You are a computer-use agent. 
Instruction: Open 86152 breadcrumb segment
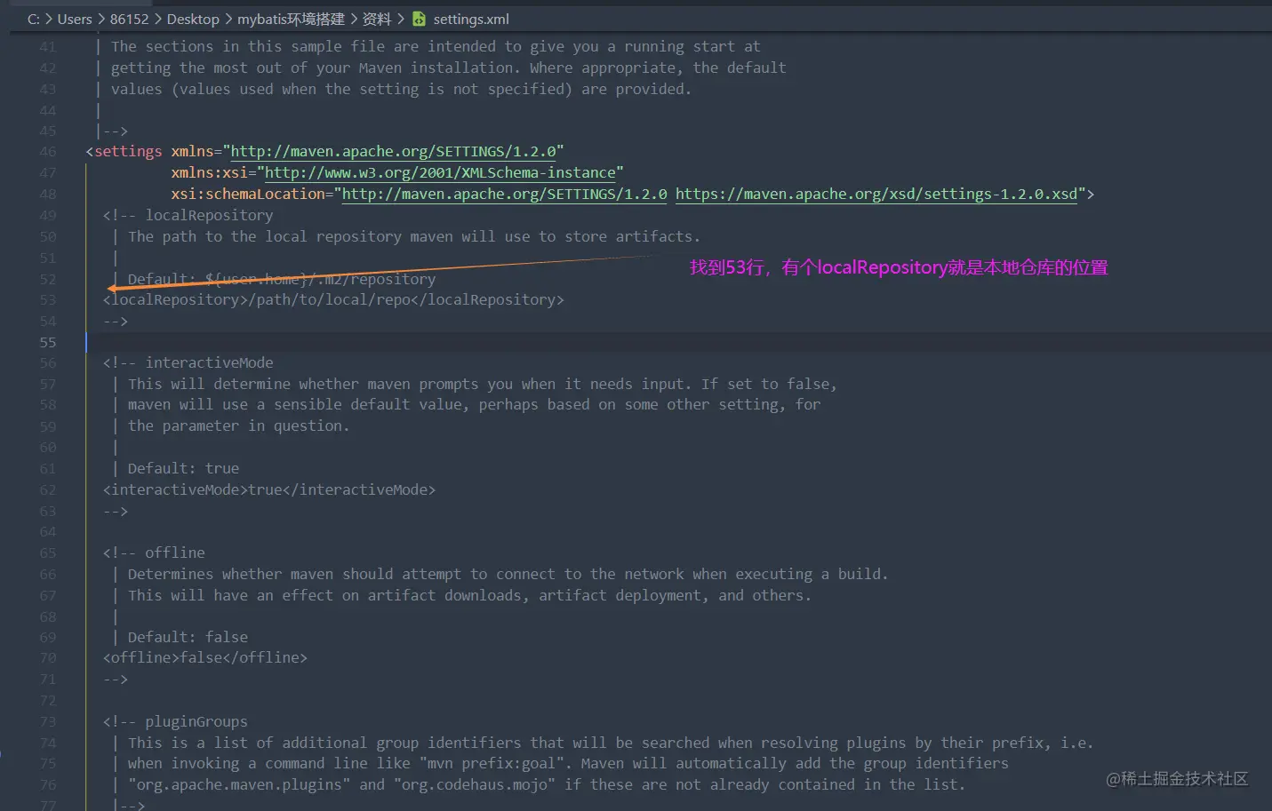130,19
